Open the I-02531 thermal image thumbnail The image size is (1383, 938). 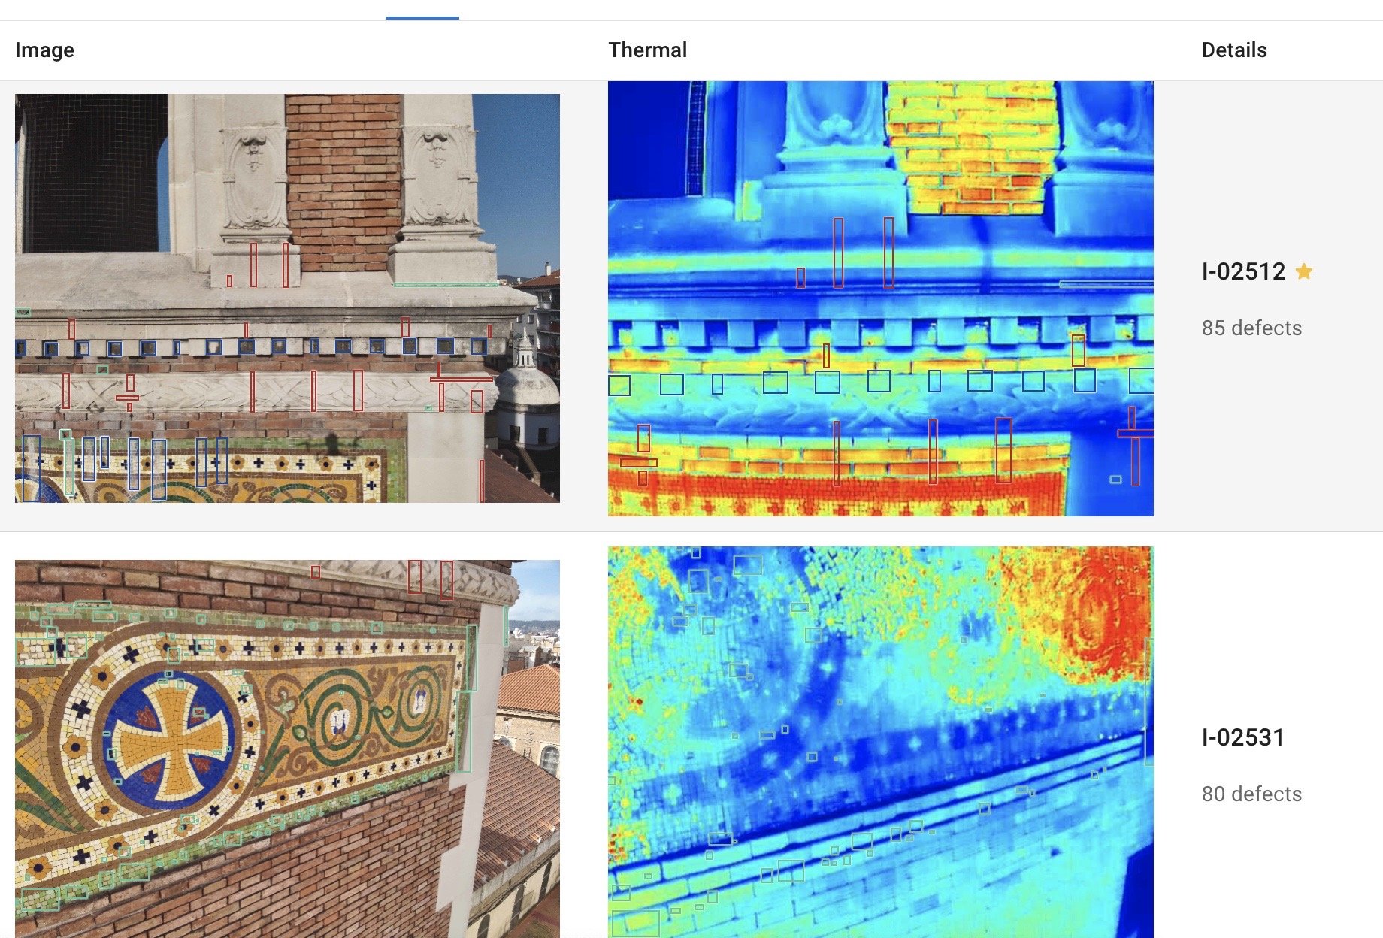click(880, 742)
